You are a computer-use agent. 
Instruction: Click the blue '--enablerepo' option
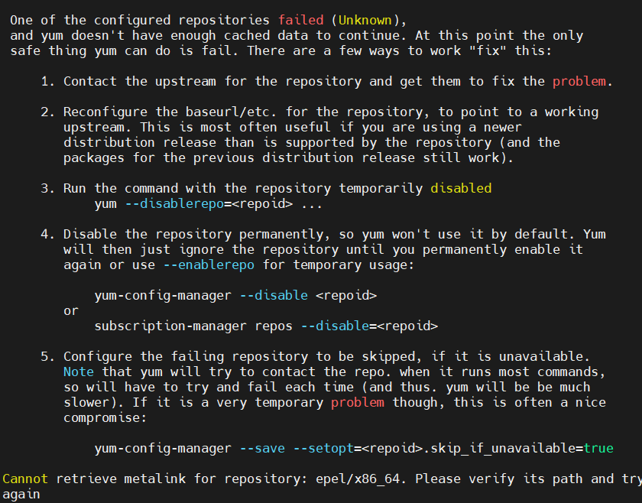pyautogui.click(x=209, y=265)
